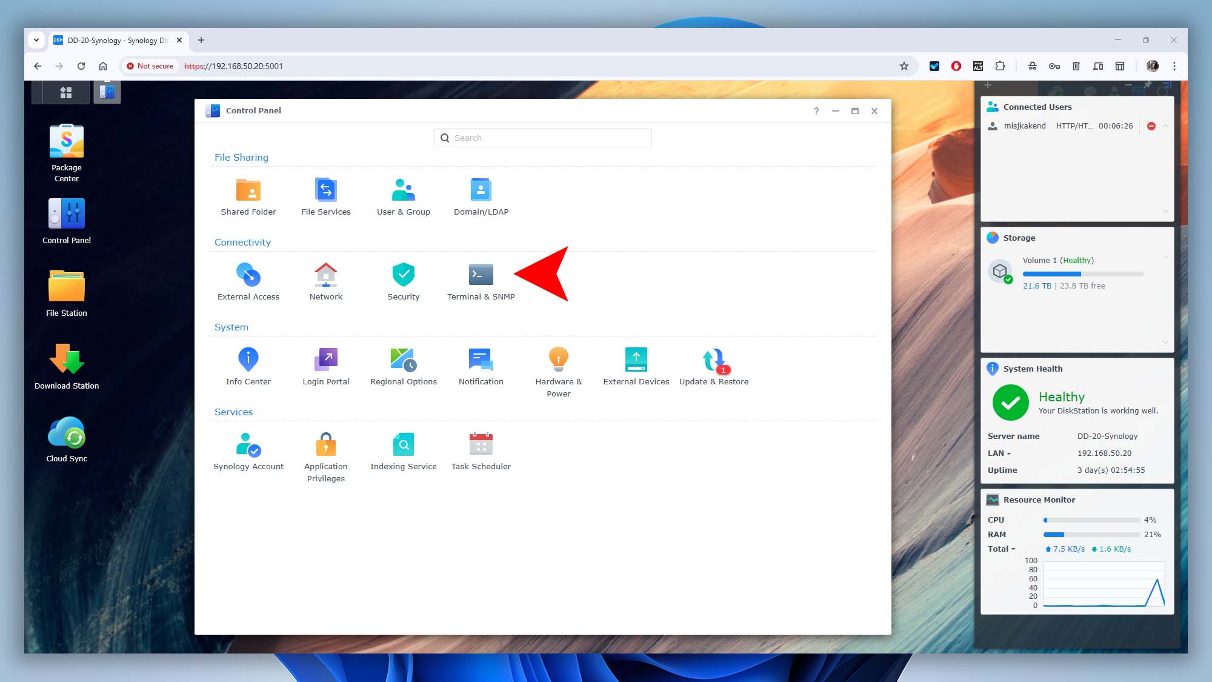Click the Services section heading
The image size is (1212, 682).
point(233,412)
